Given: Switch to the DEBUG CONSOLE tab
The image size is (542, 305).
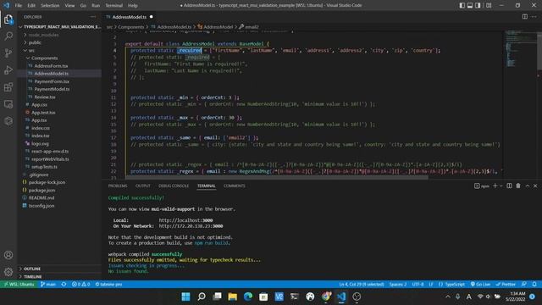Looking at the screenshot, I should tap(174, 186).
